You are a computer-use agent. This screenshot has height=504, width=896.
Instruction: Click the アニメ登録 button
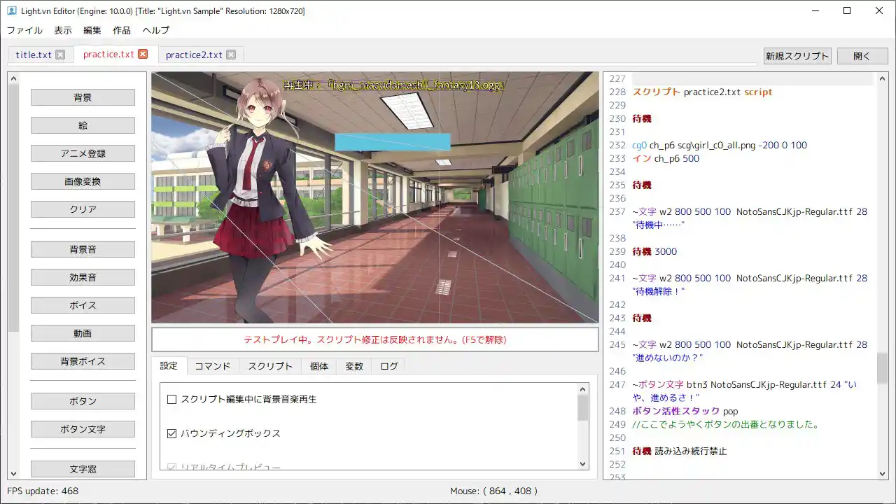pos(83,153)
